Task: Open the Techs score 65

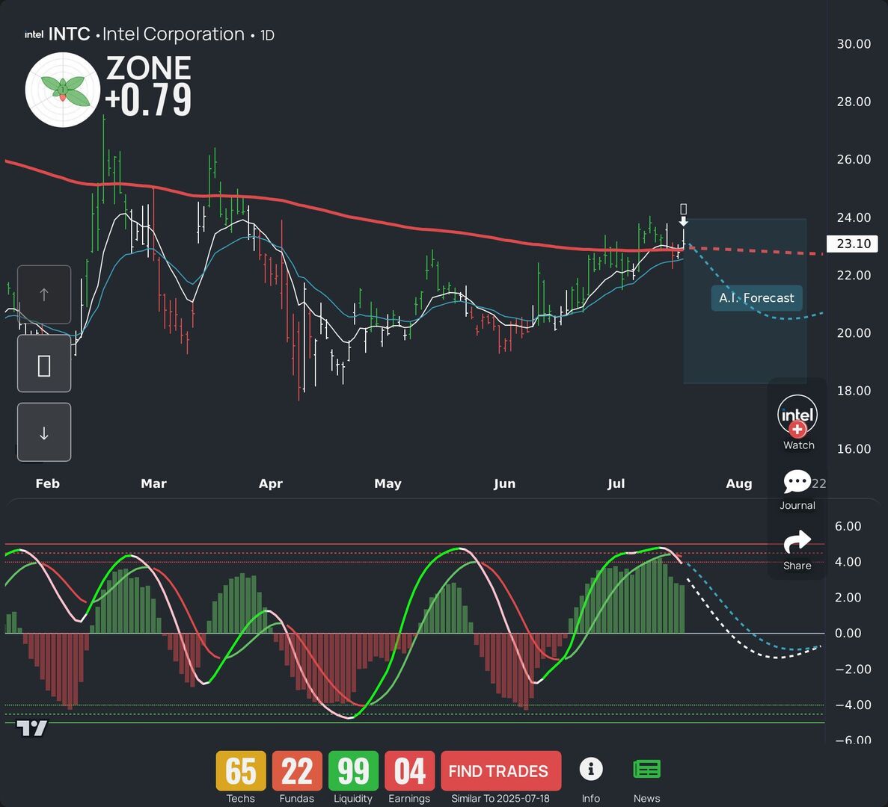Action: tap(241, 771)
